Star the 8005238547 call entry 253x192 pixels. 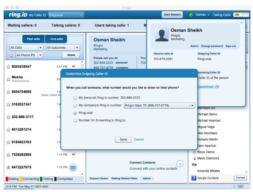[8, 67]
